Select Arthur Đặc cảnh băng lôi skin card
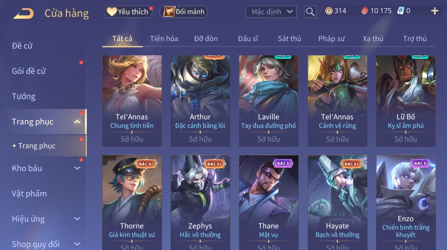The width and height of the screenshot is (447, 250). pos(200,101)
